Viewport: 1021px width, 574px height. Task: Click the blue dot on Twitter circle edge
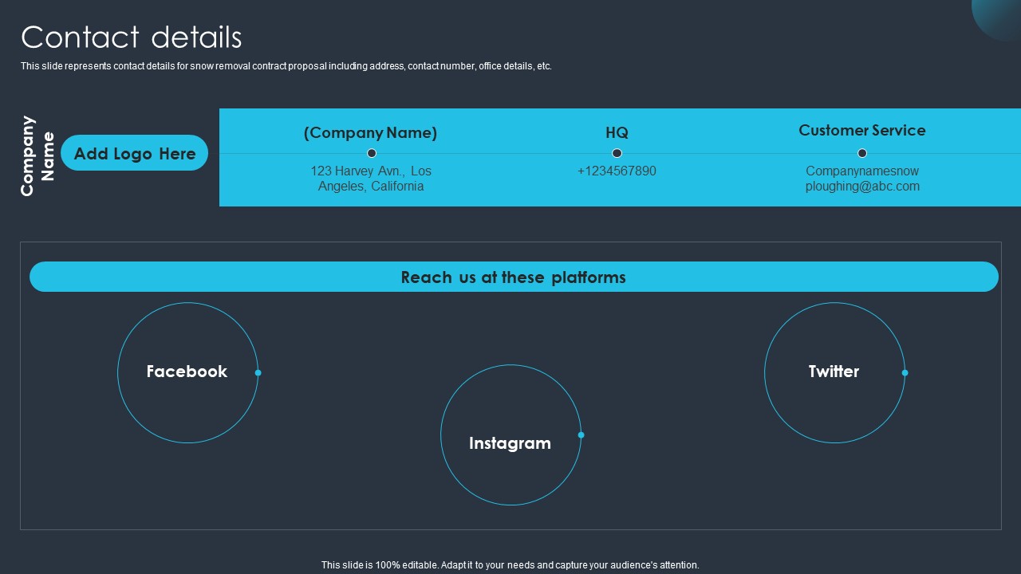905,372
